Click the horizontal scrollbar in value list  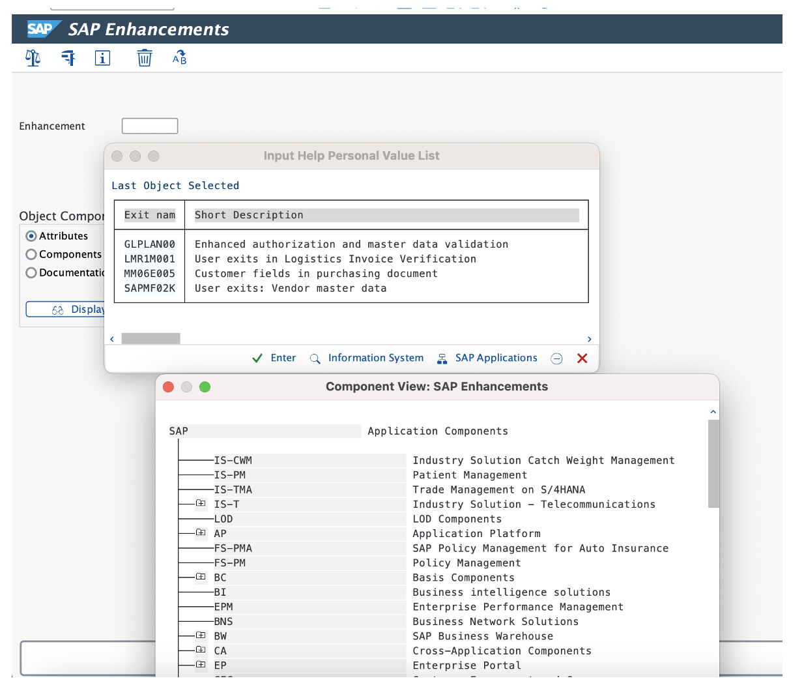point(151,338)
